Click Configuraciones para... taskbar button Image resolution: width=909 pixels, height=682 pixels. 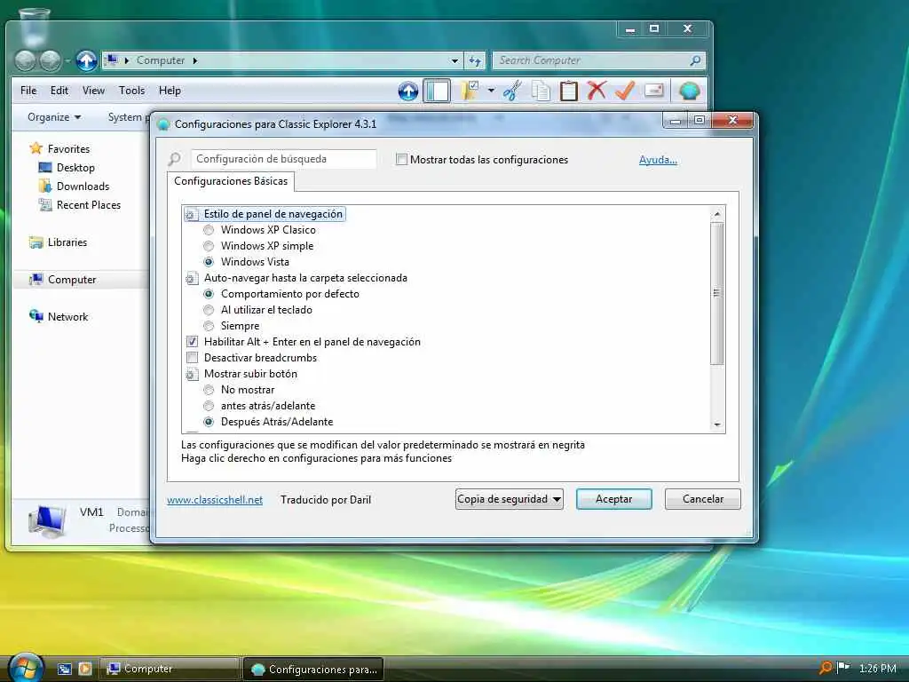click(x=313, y=669)
